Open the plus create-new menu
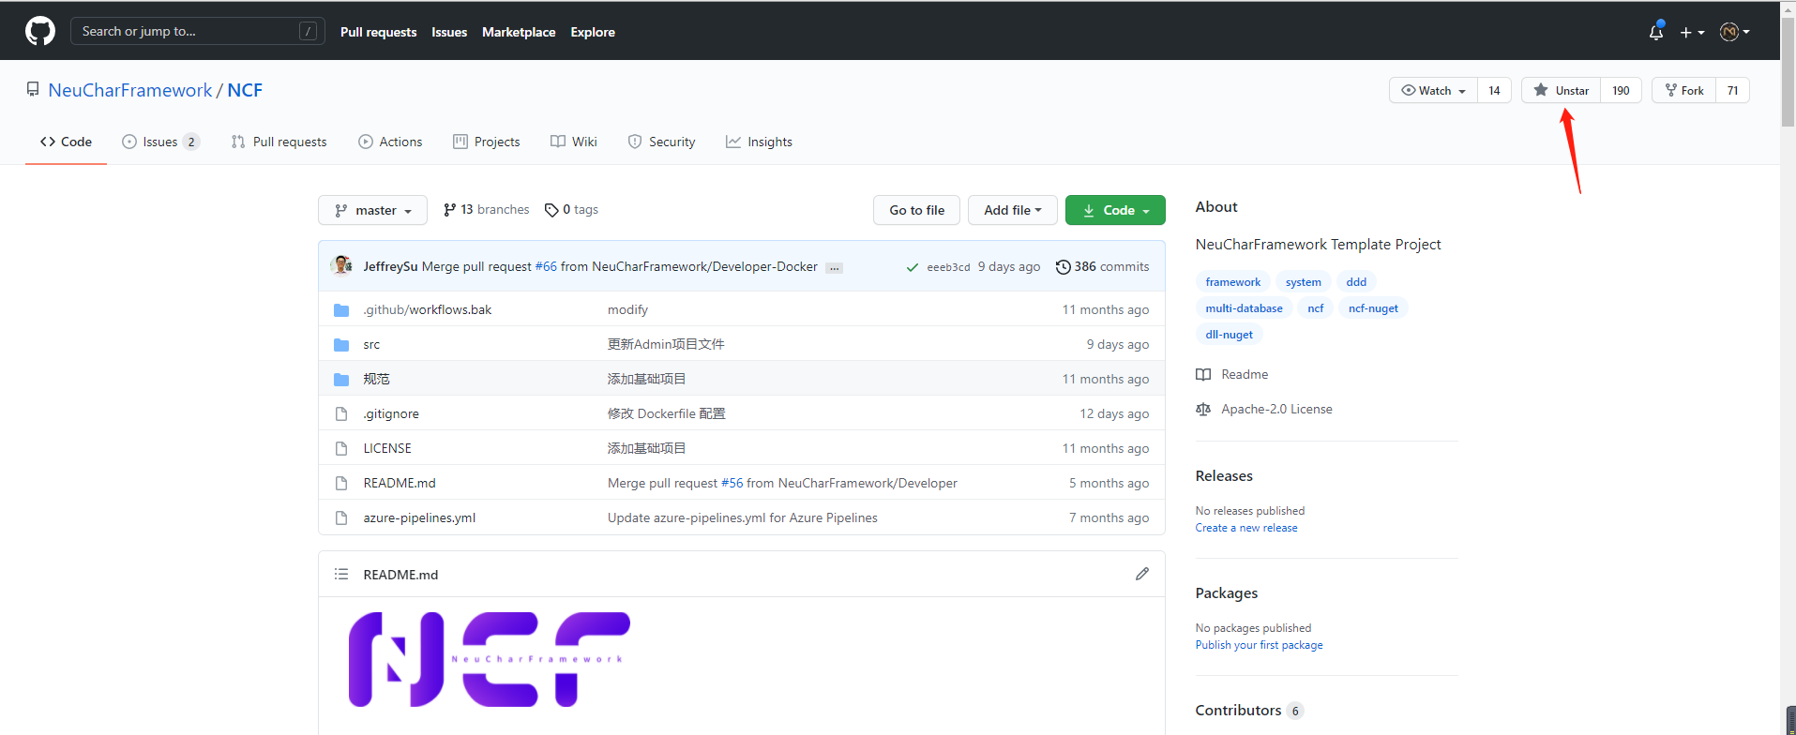 click(1692, 32)
